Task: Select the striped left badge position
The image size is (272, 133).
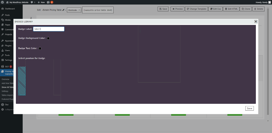Action: coord(22,81)
